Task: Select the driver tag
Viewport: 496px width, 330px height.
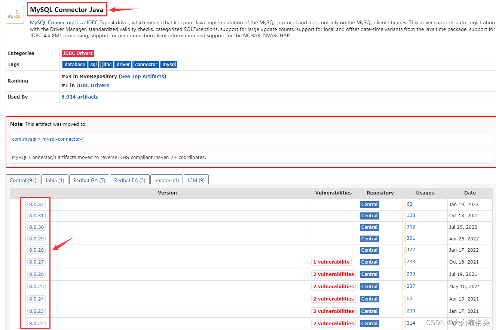Action: click(123, 65)
